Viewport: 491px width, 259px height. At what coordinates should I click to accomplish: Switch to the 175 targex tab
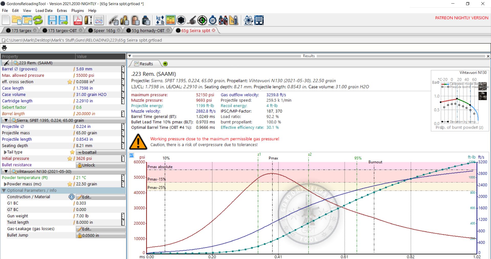[x=21, y=30]
